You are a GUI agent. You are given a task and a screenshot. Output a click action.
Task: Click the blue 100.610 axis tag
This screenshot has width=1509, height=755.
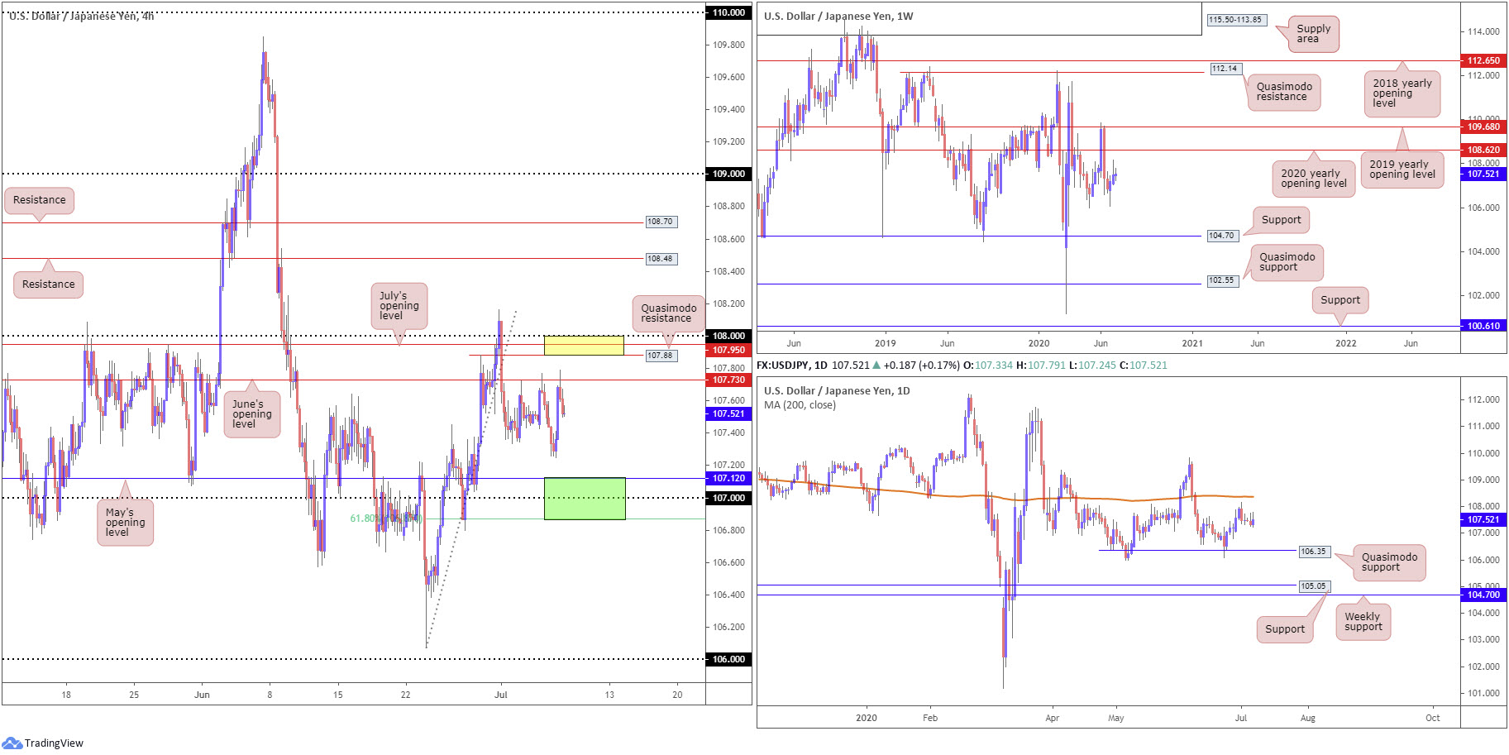click(x=1483, y=326)
